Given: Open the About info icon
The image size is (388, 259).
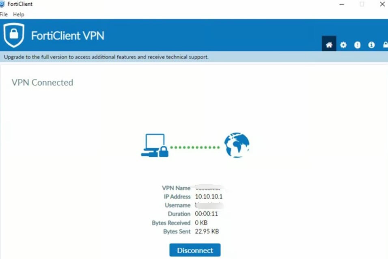Looking at the screenshot, I should pyautogui.click(x=371, y=45).
